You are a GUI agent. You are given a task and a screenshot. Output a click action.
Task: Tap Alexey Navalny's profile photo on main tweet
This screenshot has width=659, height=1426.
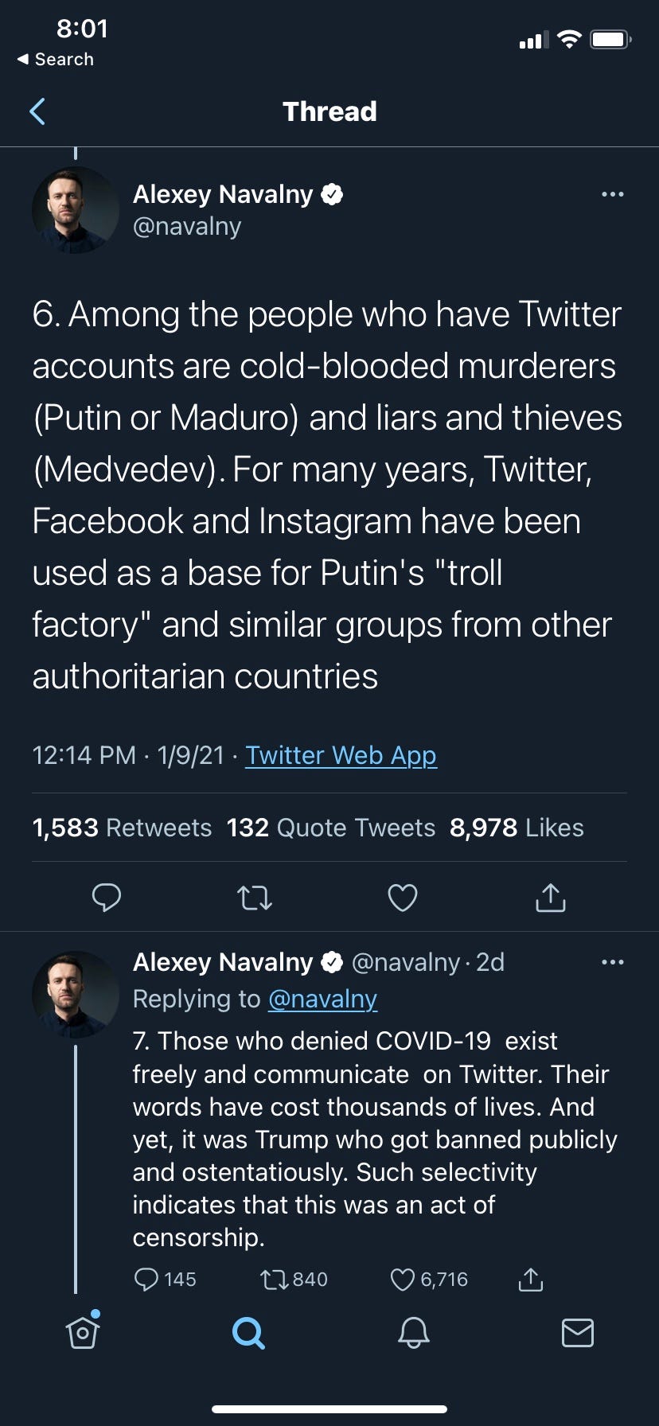[x=76, y=210]
